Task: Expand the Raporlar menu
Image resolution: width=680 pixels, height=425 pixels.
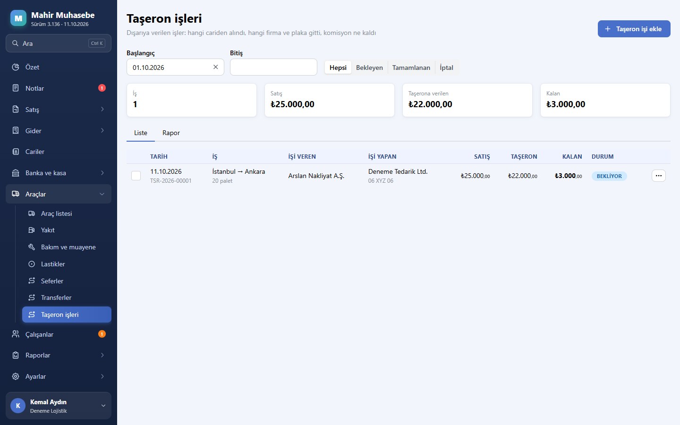Action: tap(59, 355)
